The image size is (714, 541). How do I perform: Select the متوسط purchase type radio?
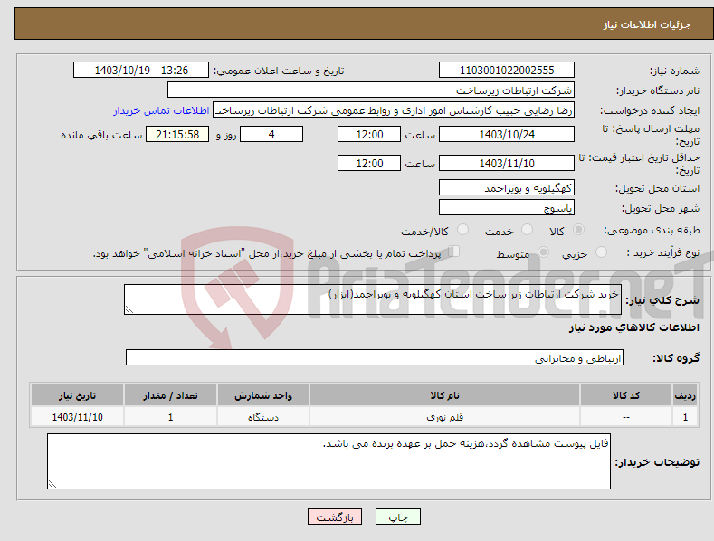(543, 252)
